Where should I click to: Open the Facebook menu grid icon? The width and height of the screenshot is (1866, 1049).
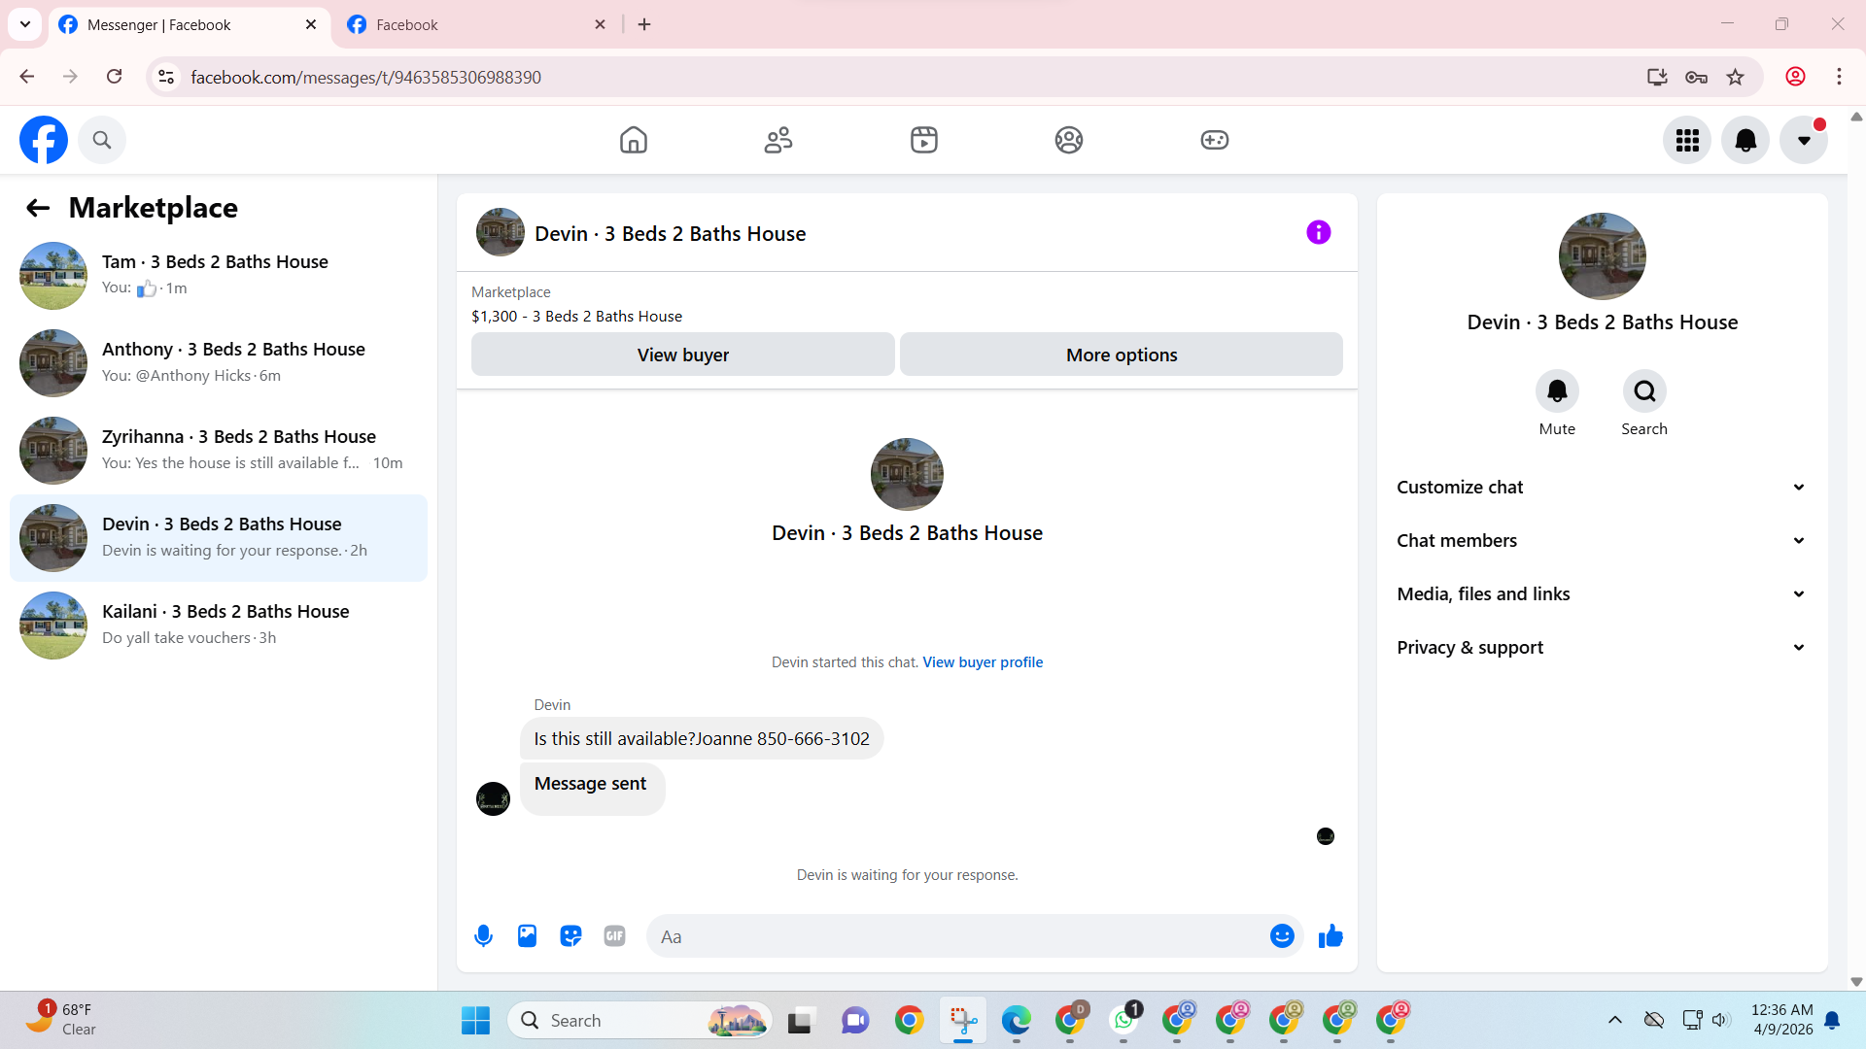point(1687,140)
